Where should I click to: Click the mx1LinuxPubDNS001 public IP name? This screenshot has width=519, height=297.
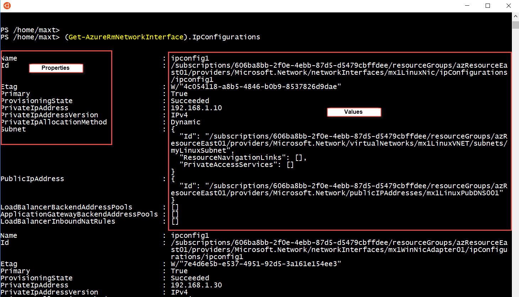pos(463,193)
